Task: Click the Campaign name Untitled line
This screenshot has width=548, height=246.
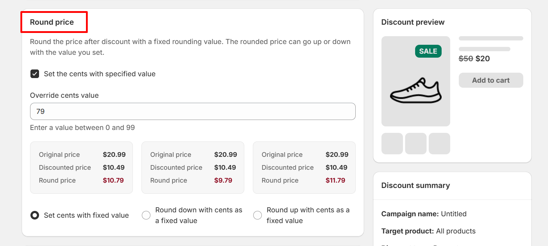Action: click(424, 214)
